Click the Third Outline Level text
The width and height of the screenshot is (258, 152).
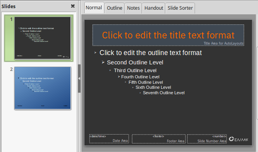[135, 71]
